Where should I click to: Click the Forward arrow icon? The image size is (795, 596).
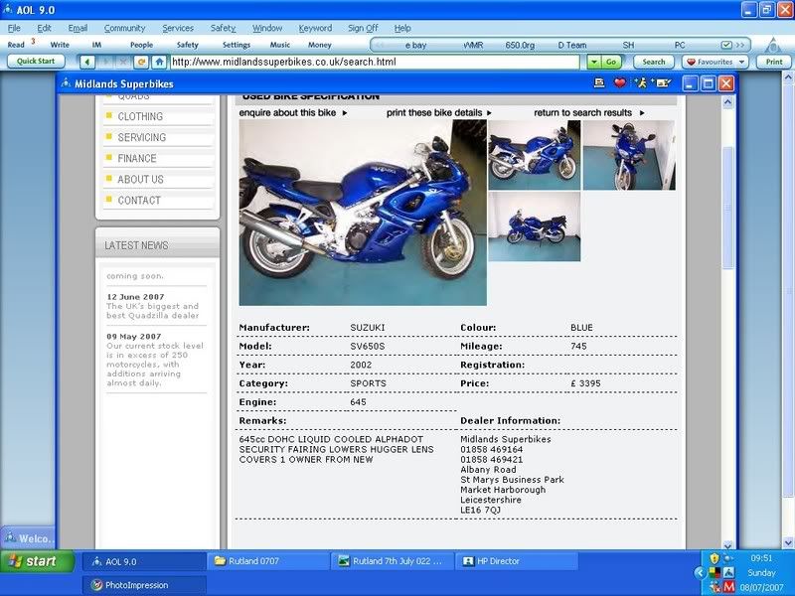[105, 62]
